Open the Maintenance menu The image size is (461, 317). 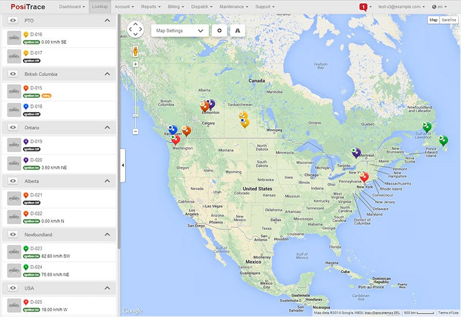click(x=234, y=7)
